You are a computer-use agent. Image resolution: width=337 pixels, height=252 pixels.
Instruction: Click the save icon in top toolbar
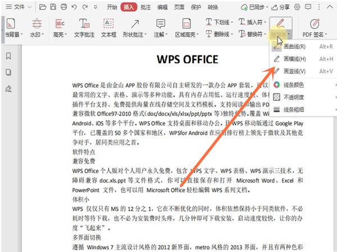pyautogui.click(x=52, y=7)
